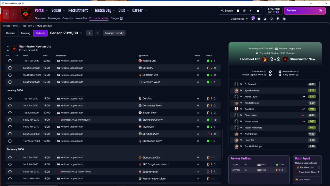This screenshot has width=330, height=186.
Task: Click the trophy competitions shortcut icon
Action: pyautogui.click(x=278, y=19)
